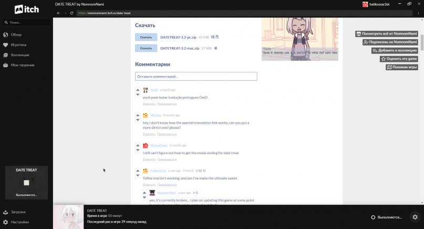Downvote the Toffee end comment
The width and height of the screenshot is (424, 229).
point(138,176)
